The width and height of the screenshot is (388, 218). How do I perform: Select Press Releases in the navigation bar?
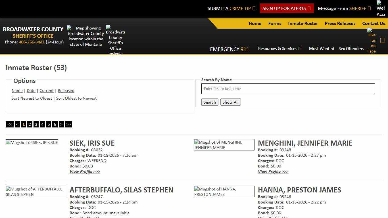[340, 24]
